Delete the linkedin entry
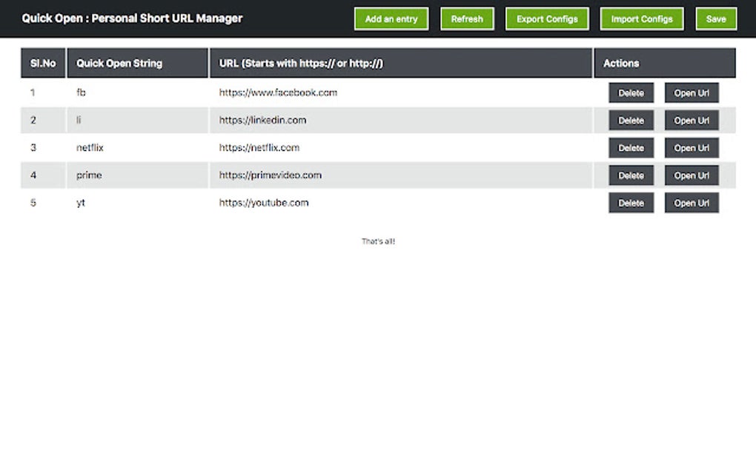This screenshot has height=472, width=756. [631, 121]
